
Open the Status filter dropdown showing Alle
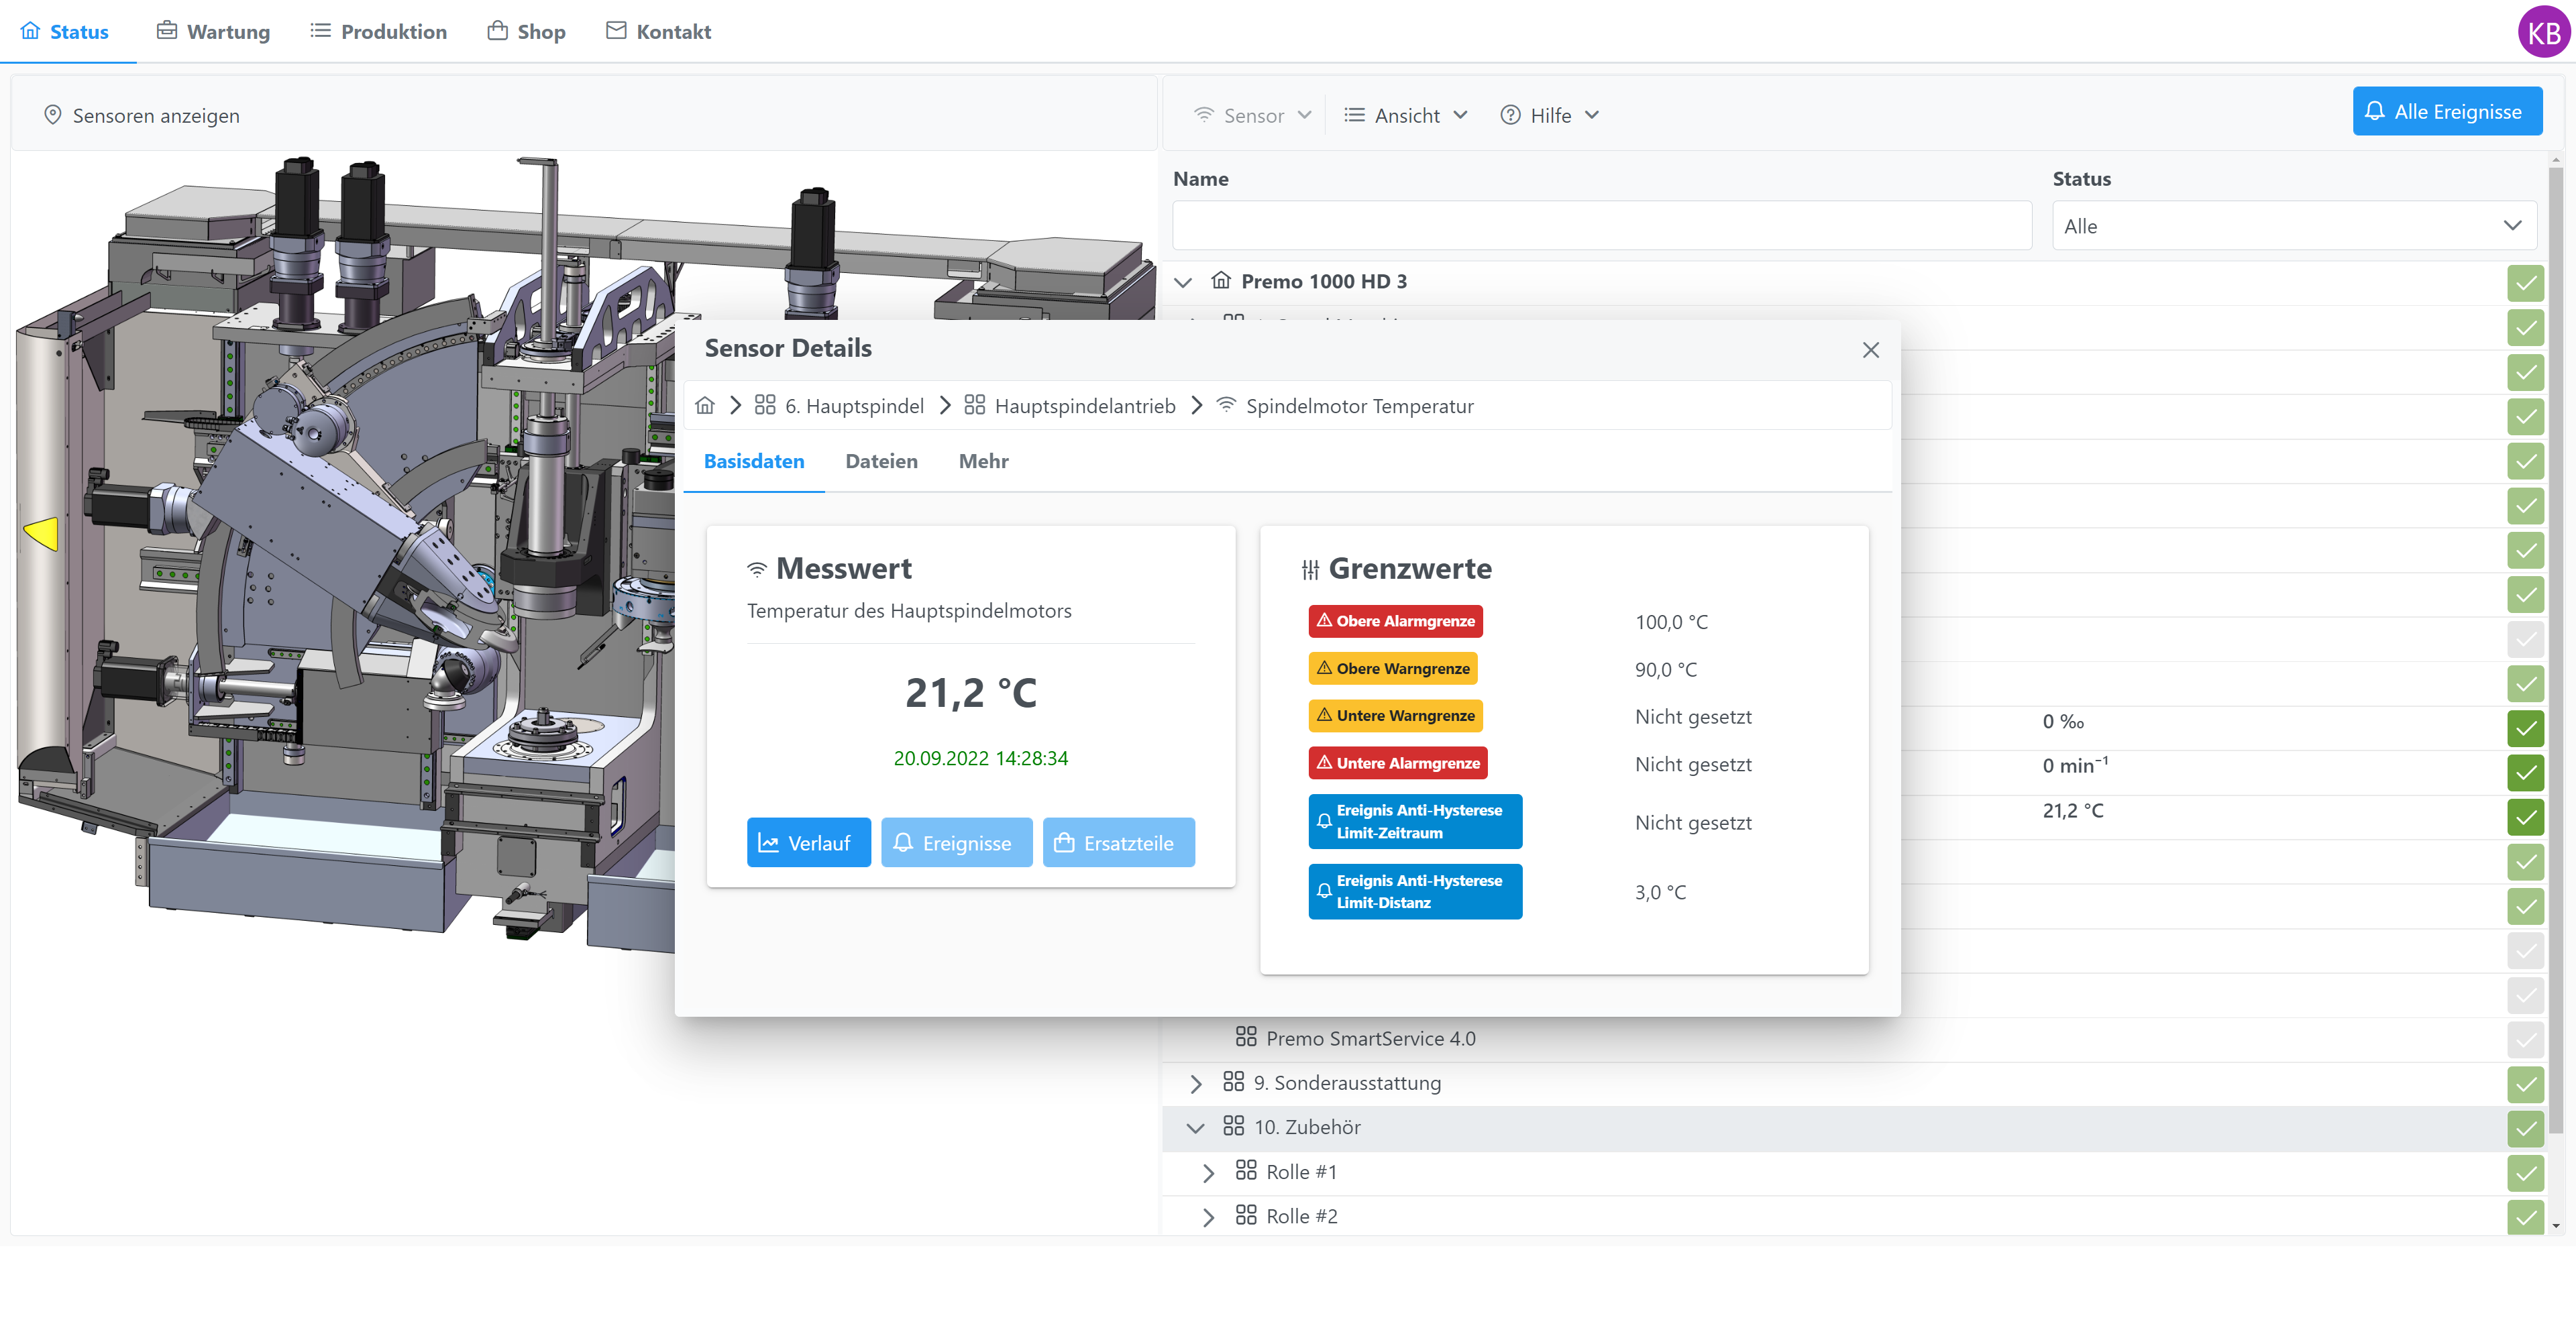[2293, 226]
